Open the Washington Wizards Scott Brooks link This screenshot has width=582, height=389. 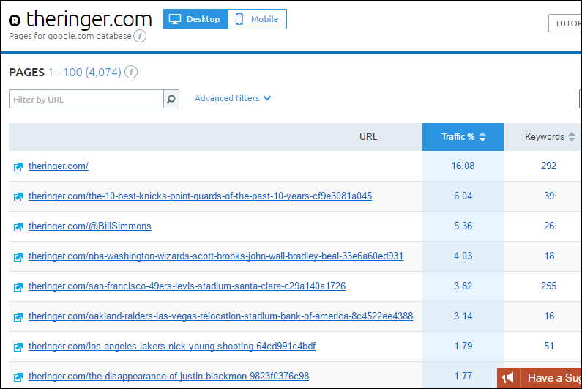tap(216, 256)
